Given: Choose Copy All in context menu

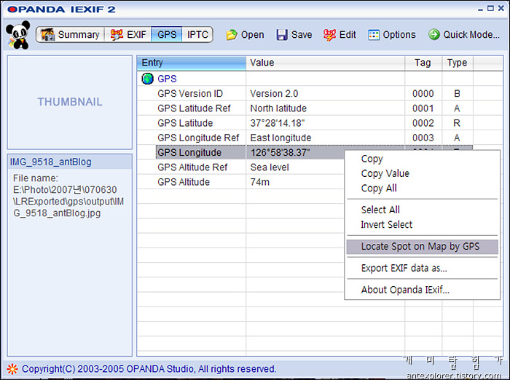Looking at the screenshot, I should point(379,189).
